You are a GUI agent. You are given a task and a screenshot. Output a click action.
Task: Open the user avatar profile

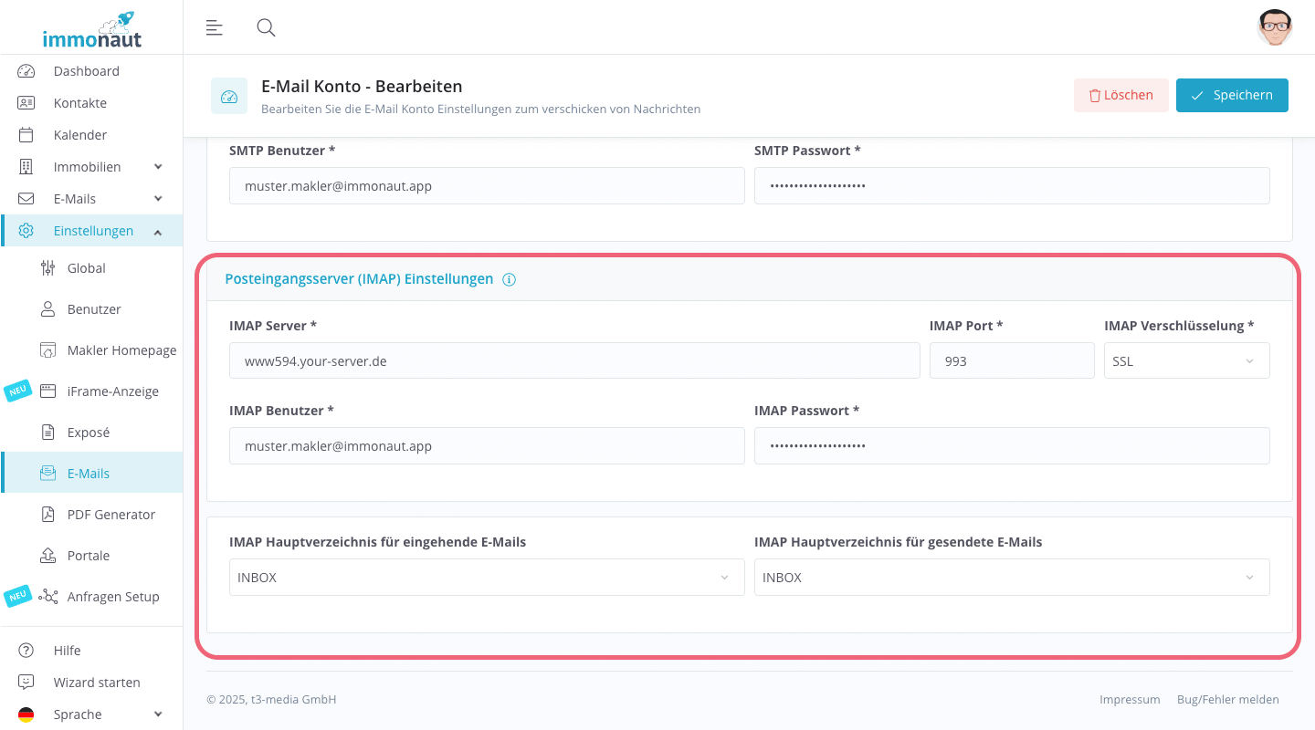click(x=1274, y=27)
